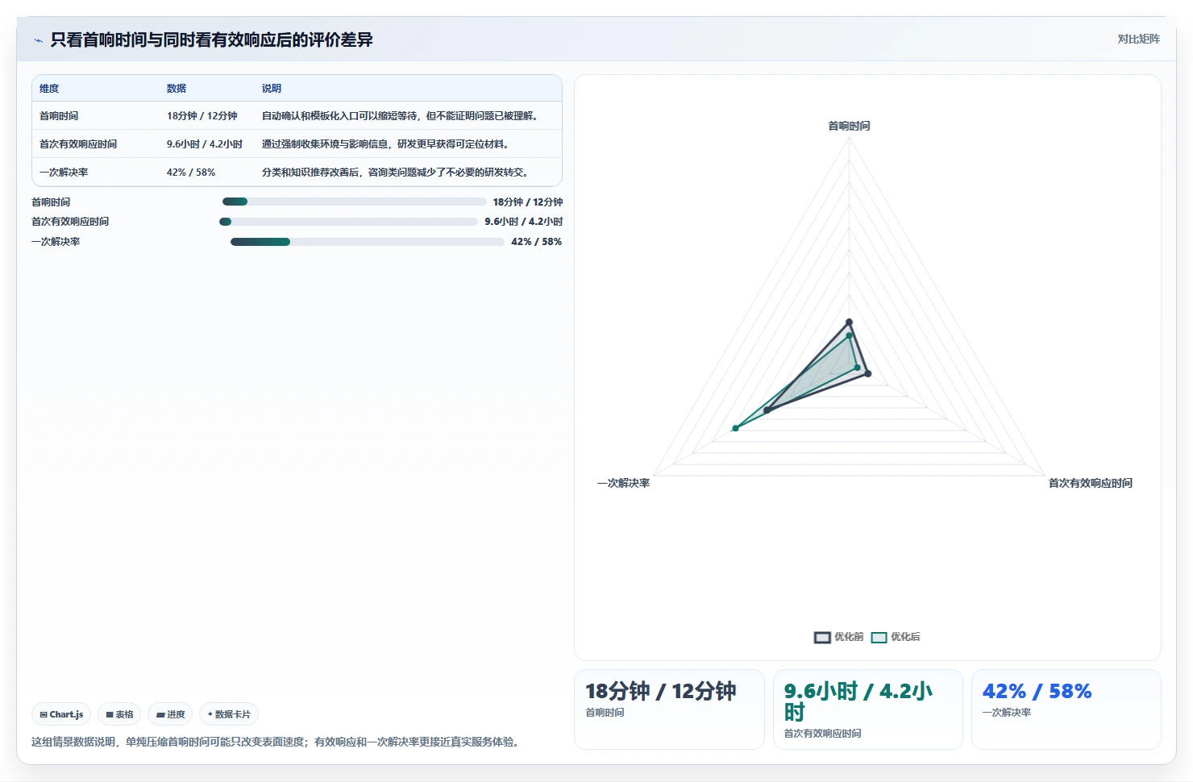Click the 18分钟 / 12分钟 progress value
Screen dimensions: 1193x782
[528, 202]
